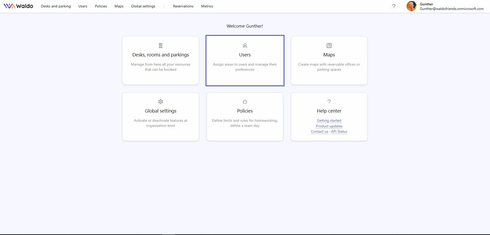490x235 pixels.
Task: Click the Gunther user name in the header
Action: point(426,4)
